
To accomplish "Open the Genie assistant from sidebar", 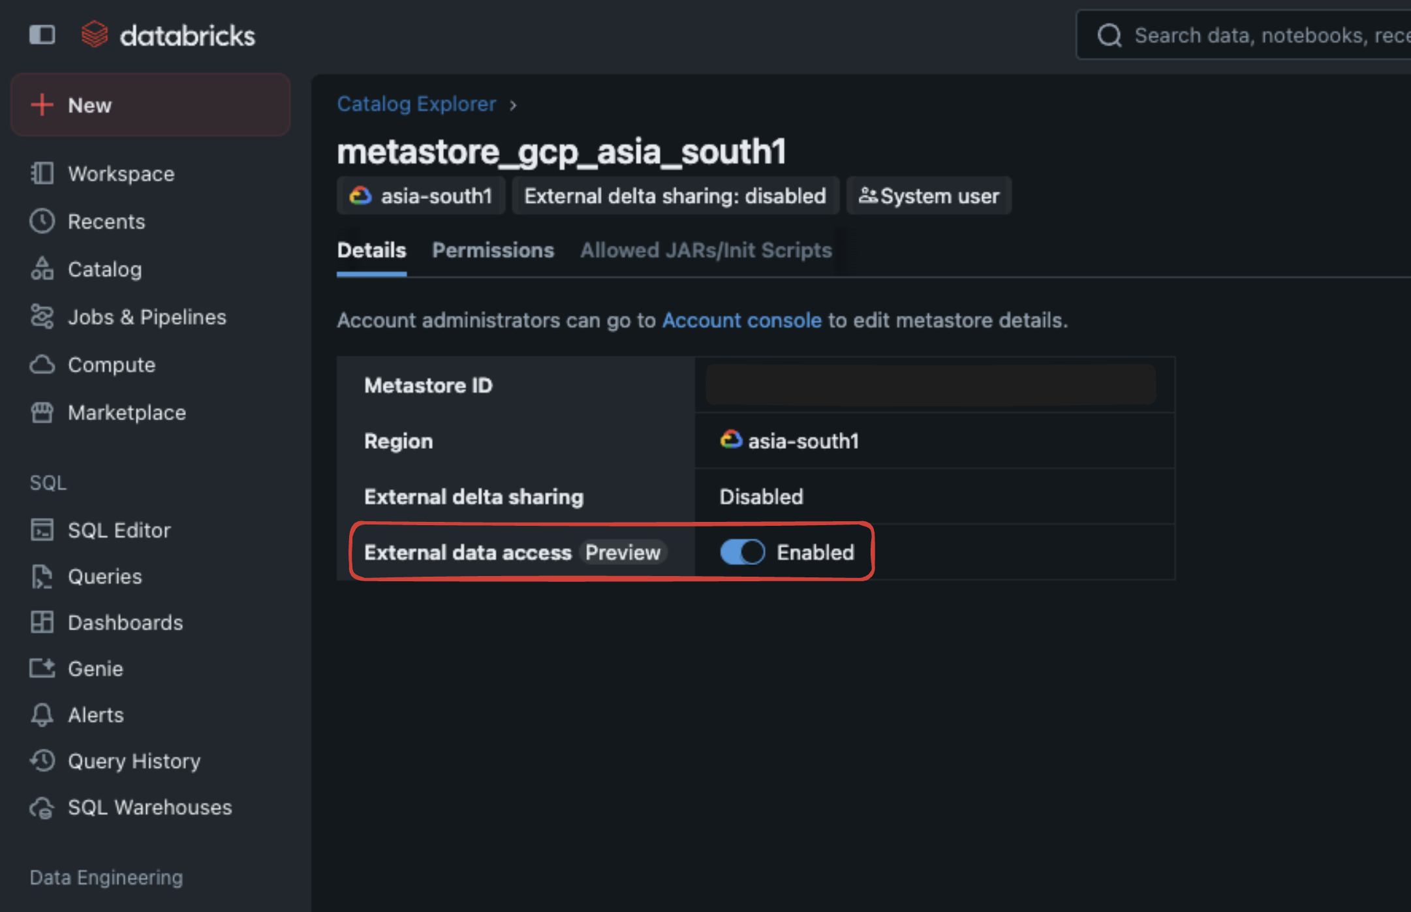I will [x=95, y=668].
